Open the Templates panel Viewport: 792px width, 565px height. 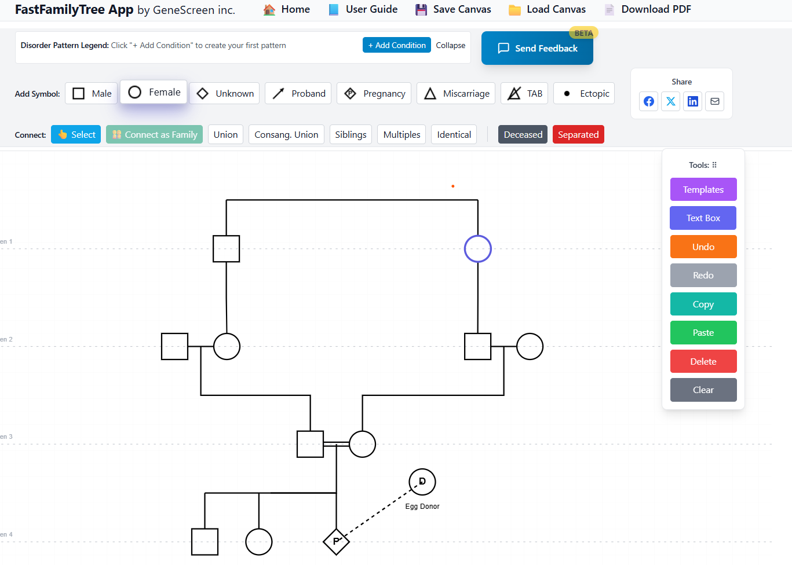703,189
